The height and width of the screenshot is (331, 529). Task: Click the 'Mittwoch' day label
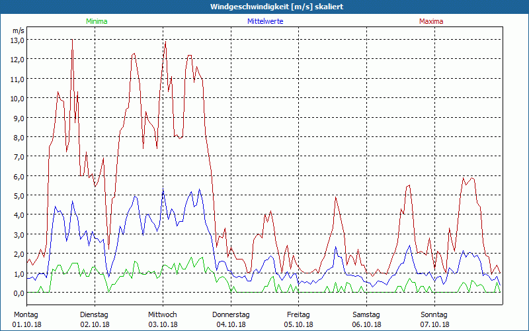[162, 315]
